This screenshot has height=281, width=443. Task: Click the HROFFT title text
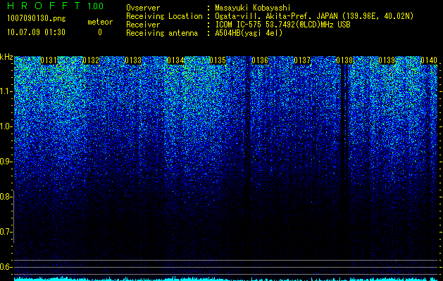pyautogui.click(x=44, y=6)
